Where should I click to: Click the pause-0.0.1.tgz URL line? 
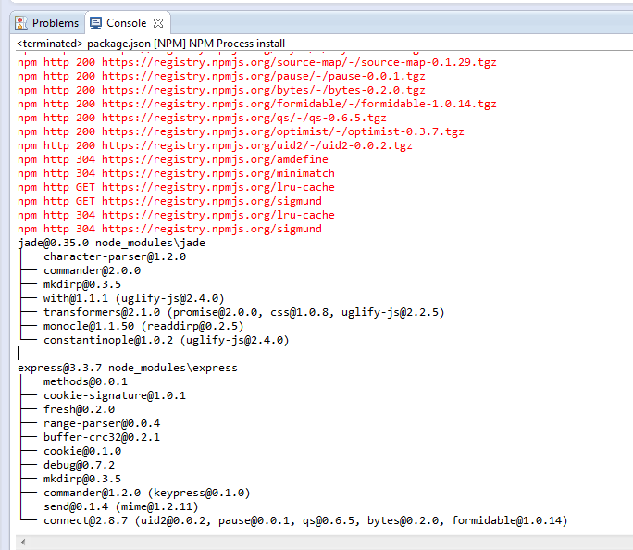pos(221,76)
